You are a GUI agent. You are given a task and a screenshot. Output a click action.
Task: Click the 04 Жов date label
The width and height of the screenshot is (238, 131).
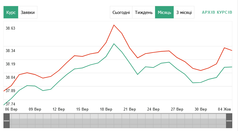click(224, 109)
